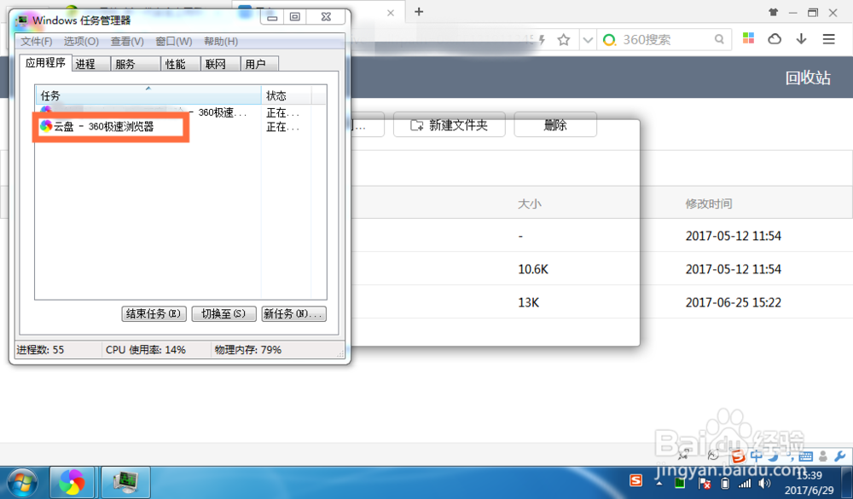The height and width of the screenshot is (499, 853).
Task: Open the browser hamburger menu icon
Action: coord(829,39)
